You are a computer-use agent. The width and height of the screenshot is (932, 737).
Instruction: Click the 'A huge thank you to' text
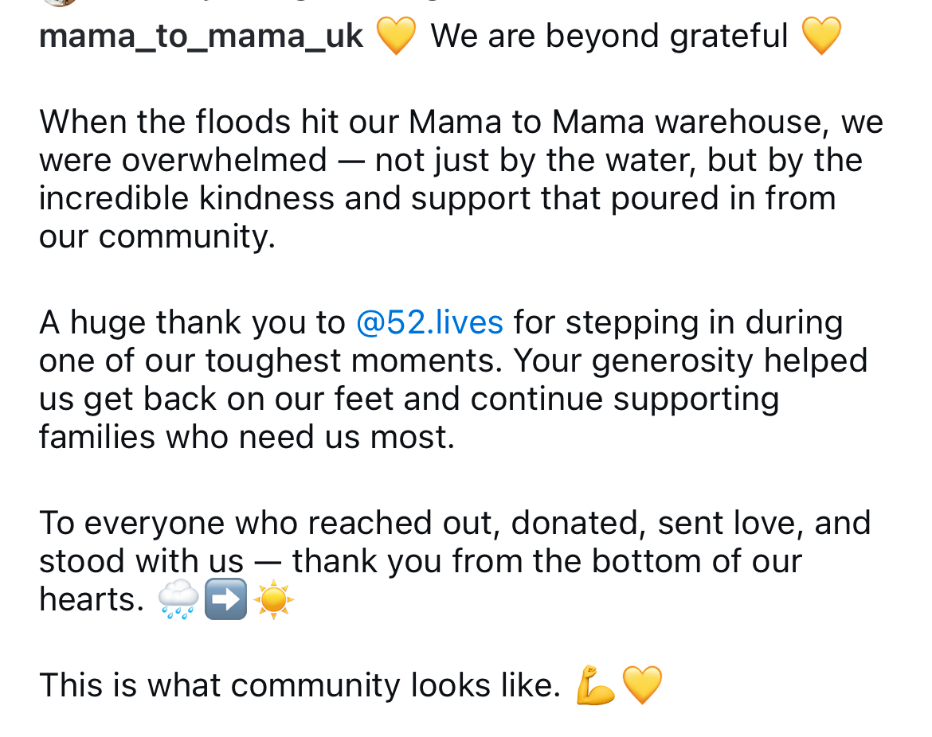(x=192, y=323)
